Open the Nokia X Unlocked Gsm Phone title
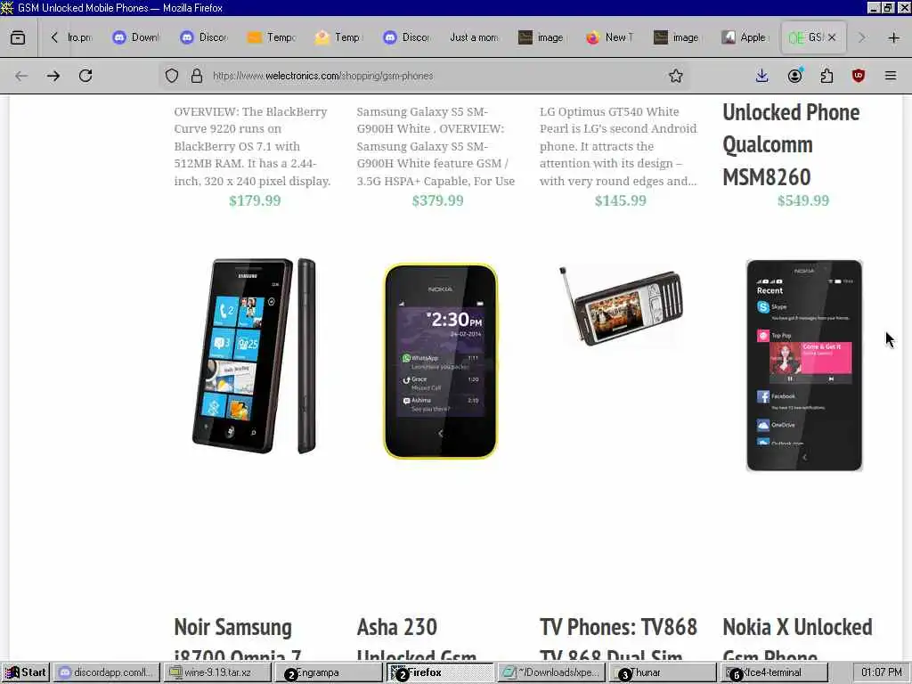The width and height of the screenshot is (912, 684). click(x=797, y=639)
